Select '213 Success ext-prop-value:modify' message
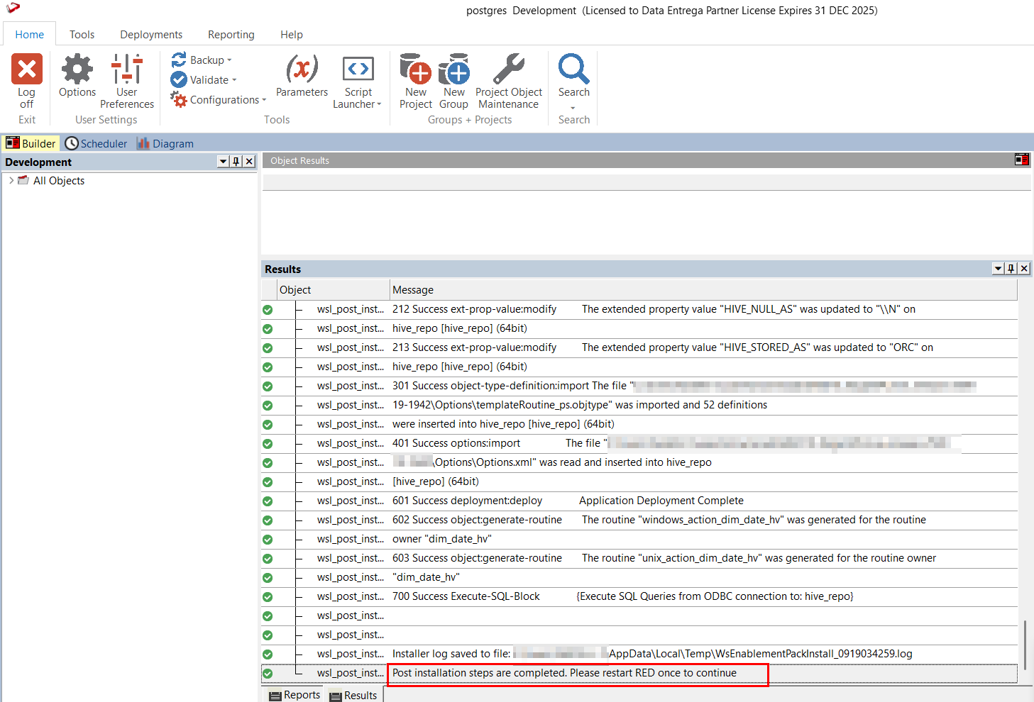The image size is (1034, 702). tap(663, 347)
